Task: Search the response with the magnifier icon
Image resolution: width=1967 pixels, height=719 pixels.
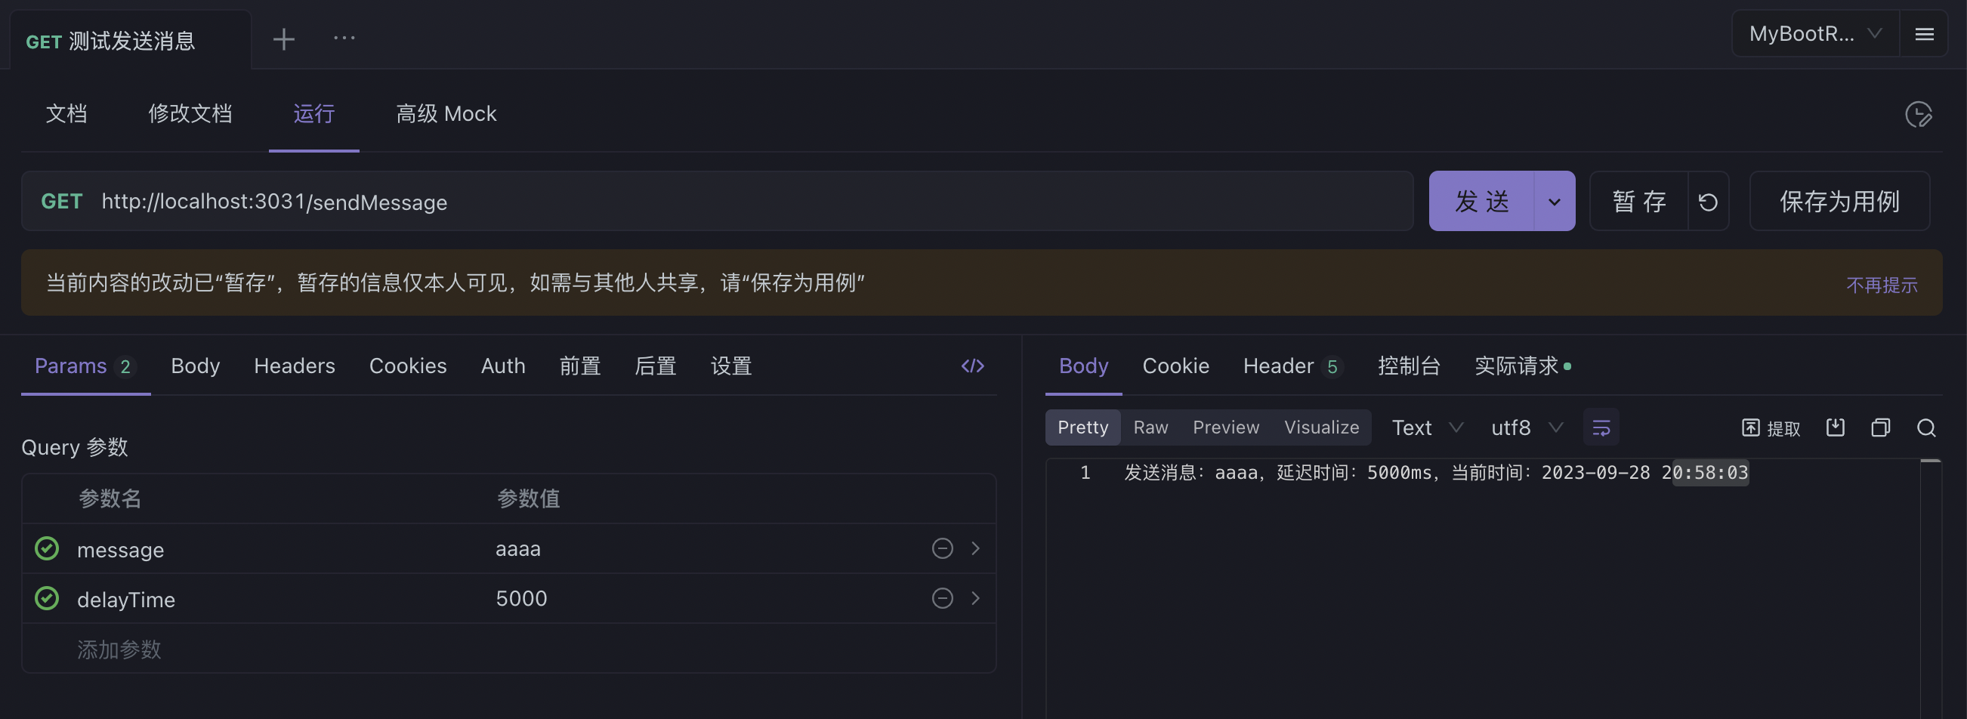Action: point(1926,428)
